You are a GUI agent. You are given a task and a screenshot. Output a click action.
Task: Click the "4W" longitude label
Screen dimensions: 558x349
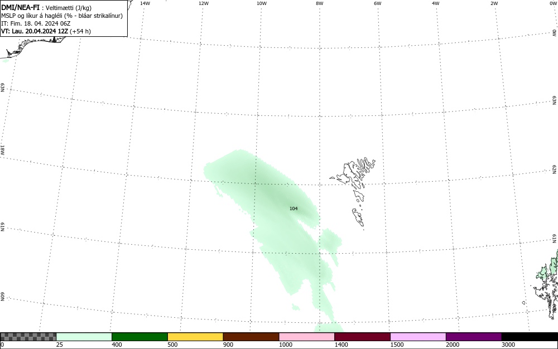pos(436,3)
